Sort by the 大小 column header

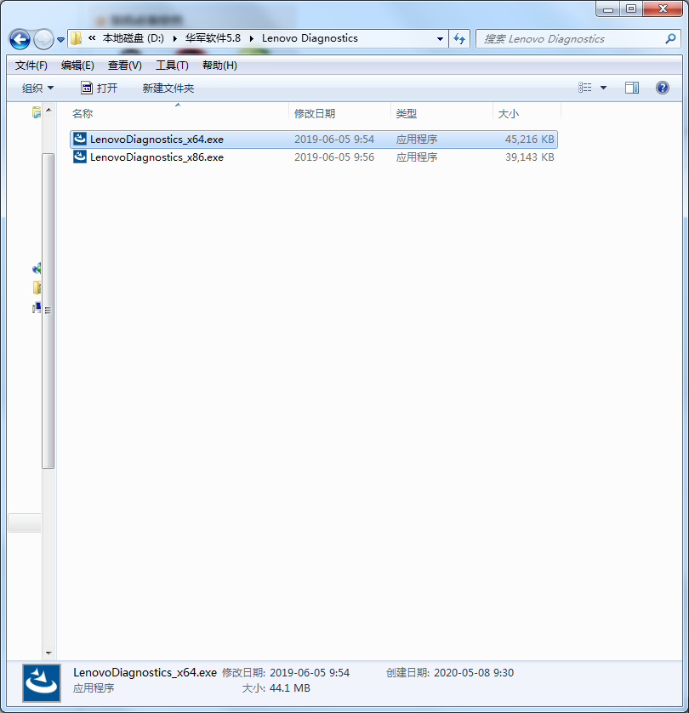tap(527, 114)
